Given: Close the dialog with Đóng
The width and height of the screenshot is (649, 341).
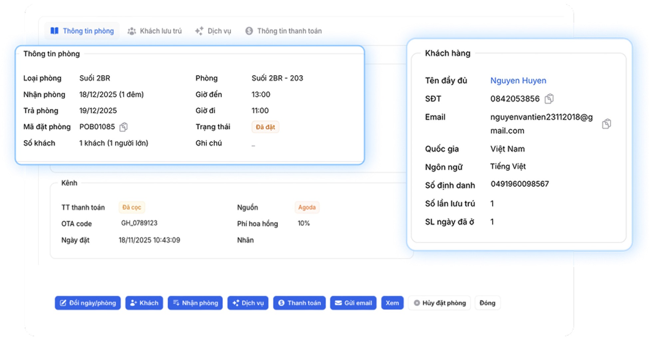Looking at the screenshot, I should [487, 303].
